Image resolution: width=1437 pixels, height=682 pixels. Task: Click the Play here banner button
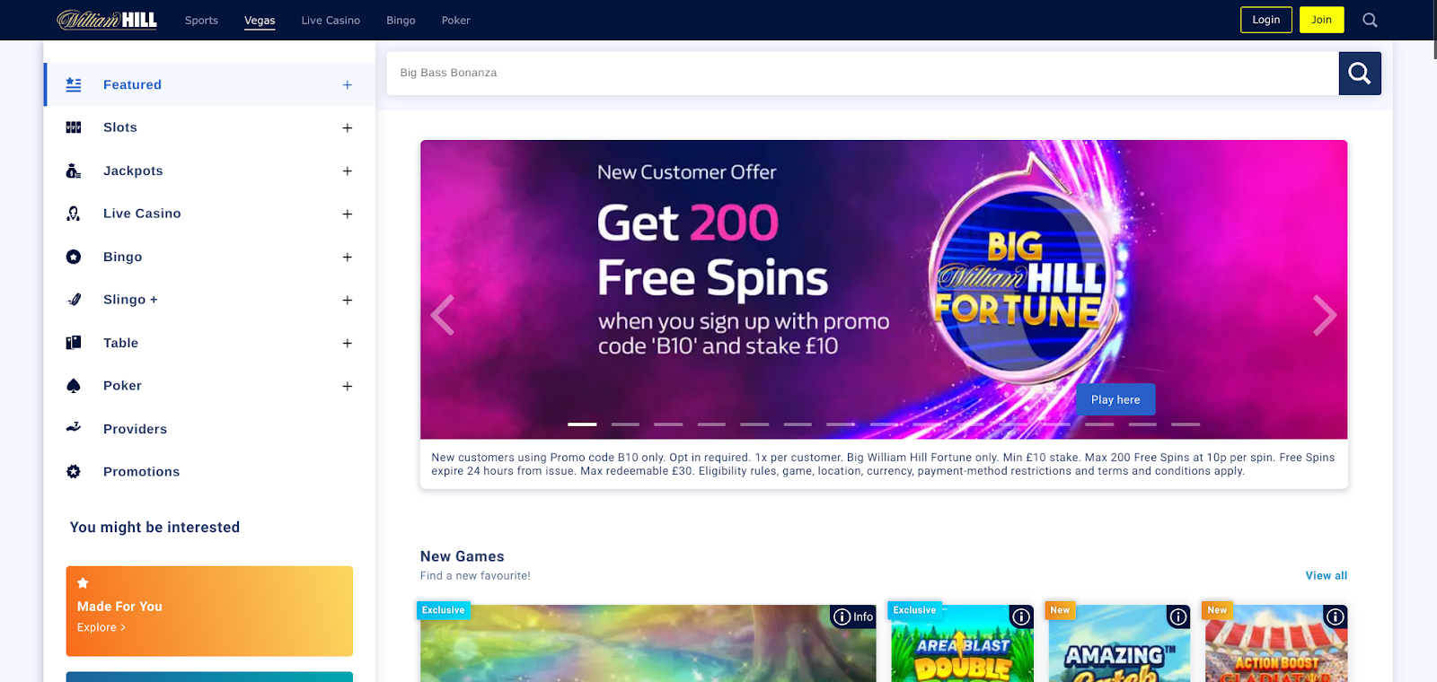(x=1115, y=399)
